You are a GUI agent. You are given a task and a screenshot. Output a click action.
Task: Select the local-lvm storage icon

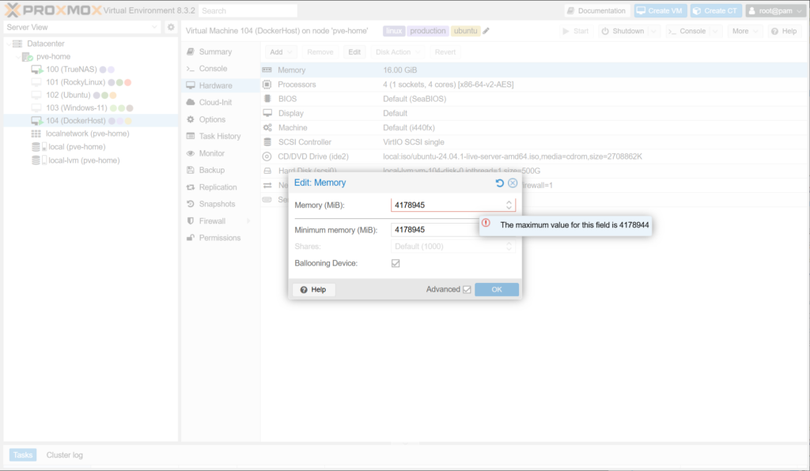pos(36,160)
